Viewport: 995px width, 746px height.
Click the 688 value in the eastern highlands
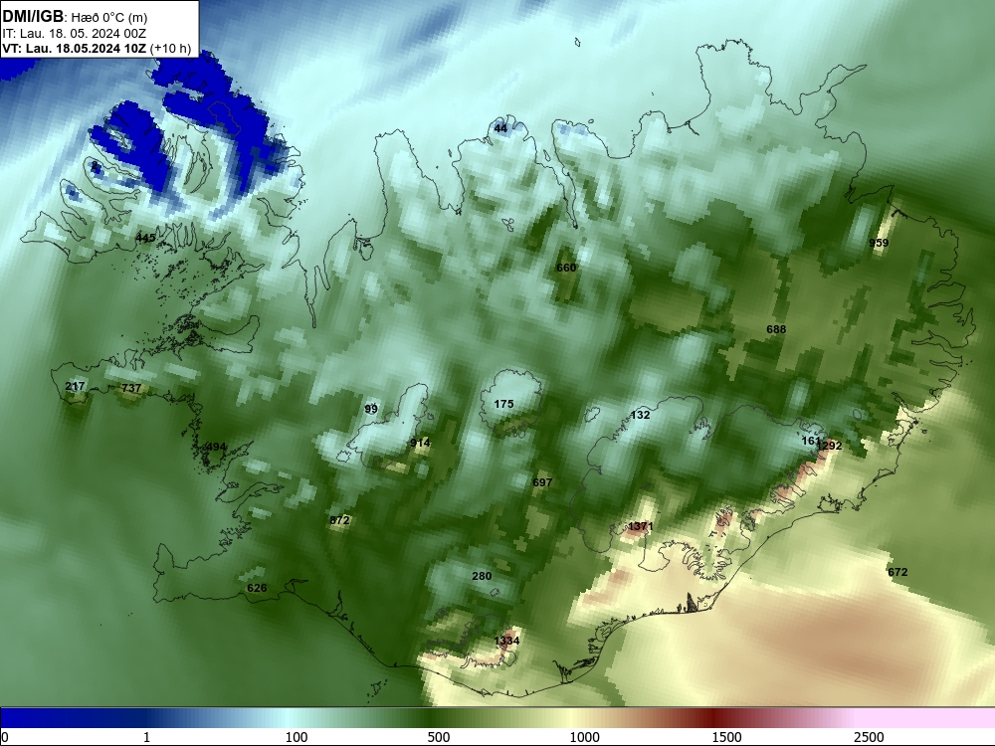tap(776, 329)
